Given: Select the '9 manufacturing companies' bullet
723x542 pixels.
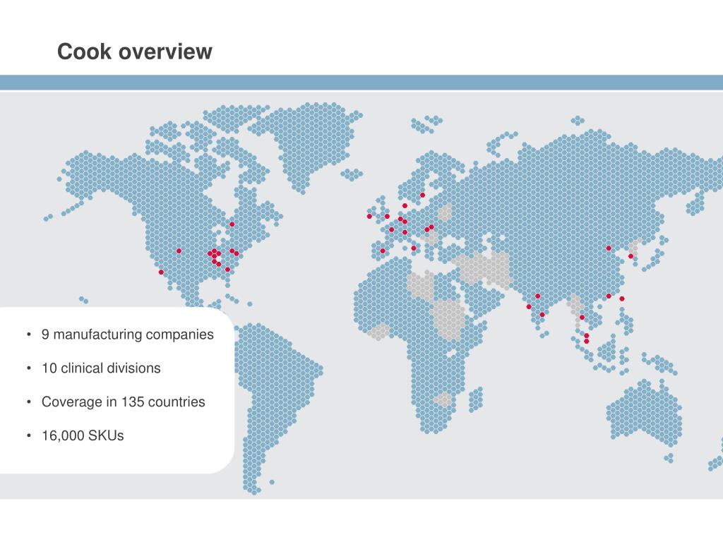Looking at the screenshot, I should (127, 334).
